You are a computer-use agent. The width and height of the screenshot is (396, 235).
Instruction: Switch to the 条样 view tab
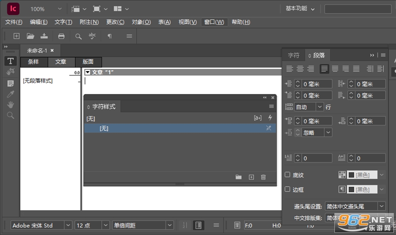(x=33, y=62)
